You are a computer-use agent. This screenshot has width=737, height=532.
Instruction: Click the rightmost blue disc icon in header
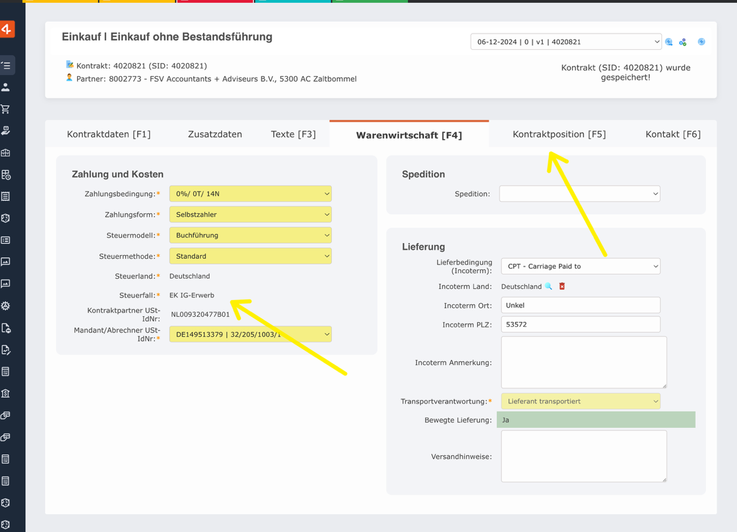[x=701, y=42]
